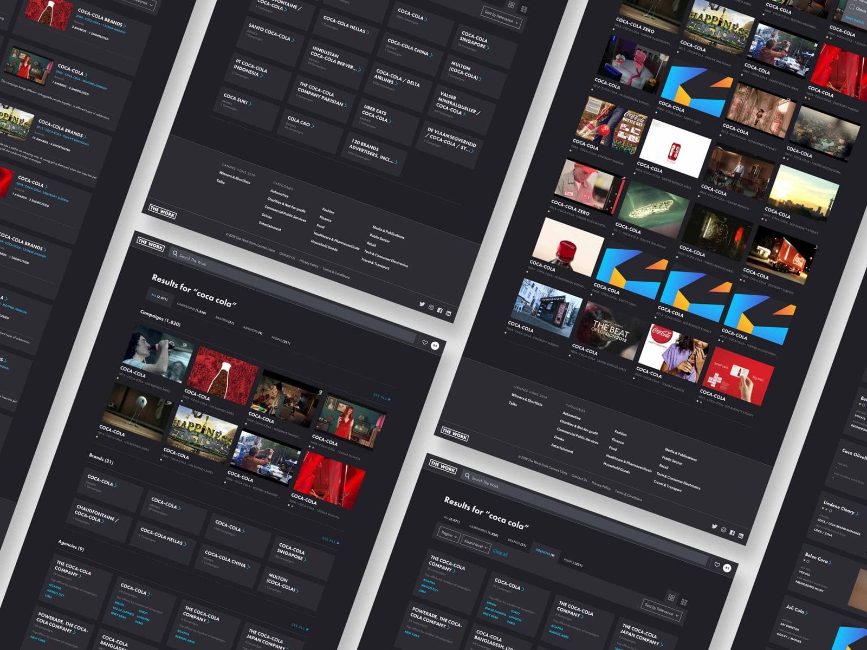Click SEE ALL beside the Brands (21) cards
The height and width of the screenshot is (650, 867).
coord(329,540)
